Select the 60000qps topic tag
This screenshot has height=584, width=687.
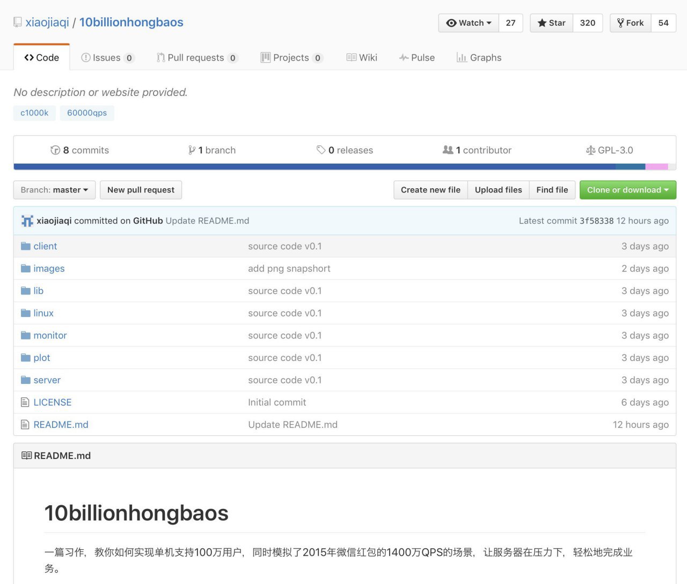[87, 113]
